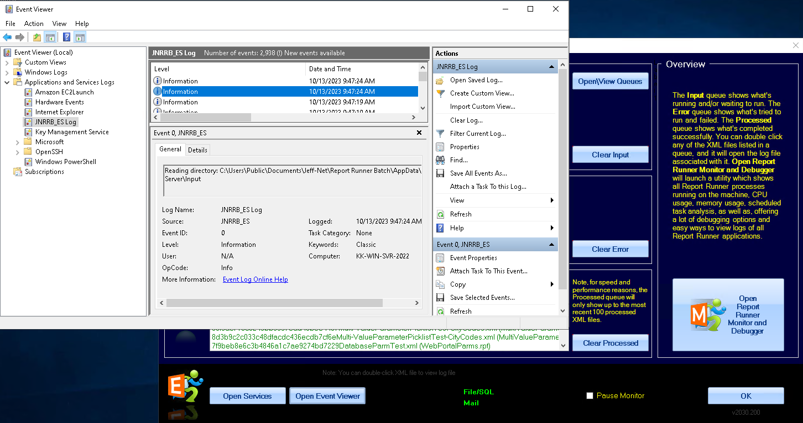The width and height of the screenshot is (803, 423).
Task: Click Import Custom View in Actions pane
Action: [x=482, y=107]
